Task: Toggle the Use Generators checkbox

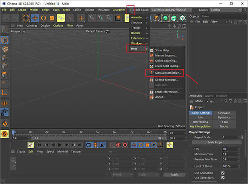Action: tap(223, 178)
